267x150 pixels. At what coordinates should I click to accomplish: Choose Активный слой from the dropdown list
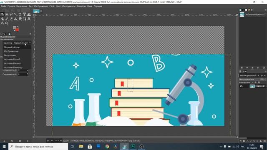coord(17,59)
